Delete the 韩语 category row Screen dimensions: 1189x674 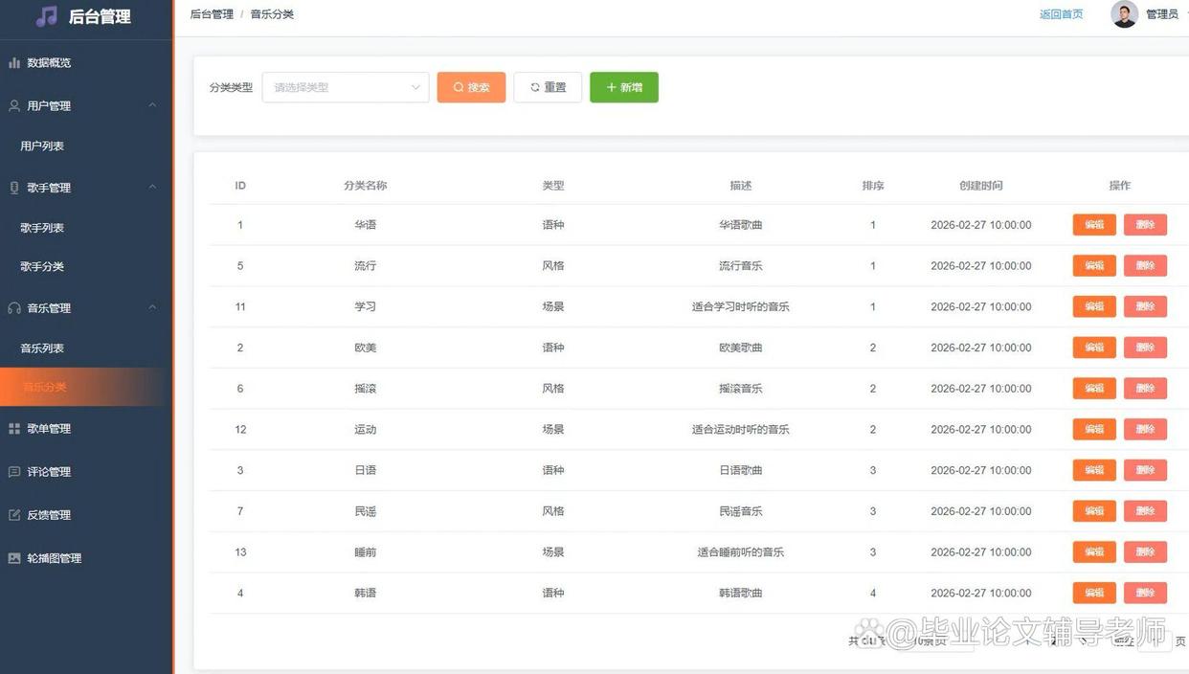pyautogui.click(x=1145, y=593)
